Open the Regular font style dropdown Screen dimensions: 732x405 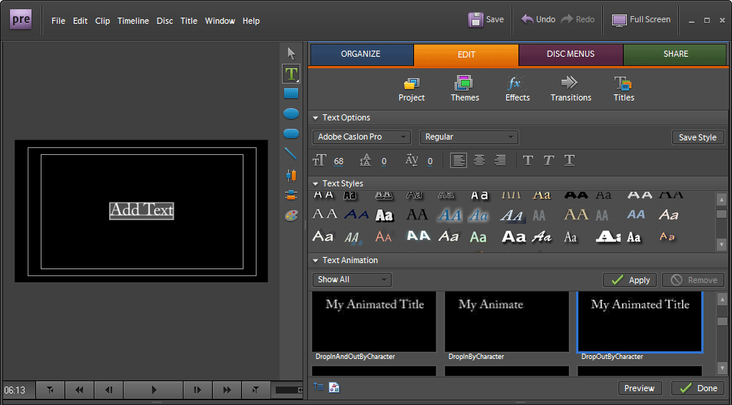tap(469, 137)
